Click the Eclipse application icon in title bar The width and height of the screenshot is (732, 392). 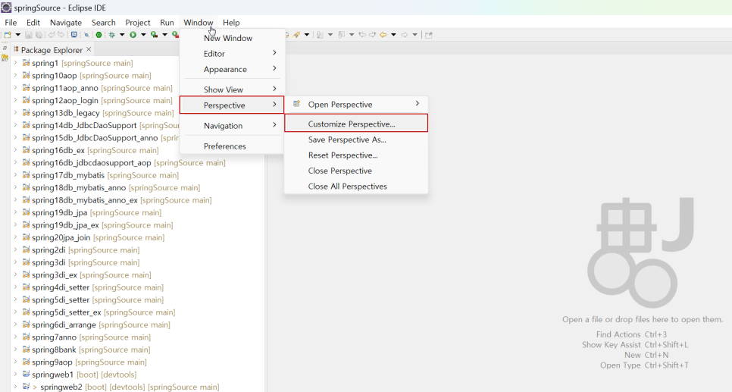pos(5,8)
